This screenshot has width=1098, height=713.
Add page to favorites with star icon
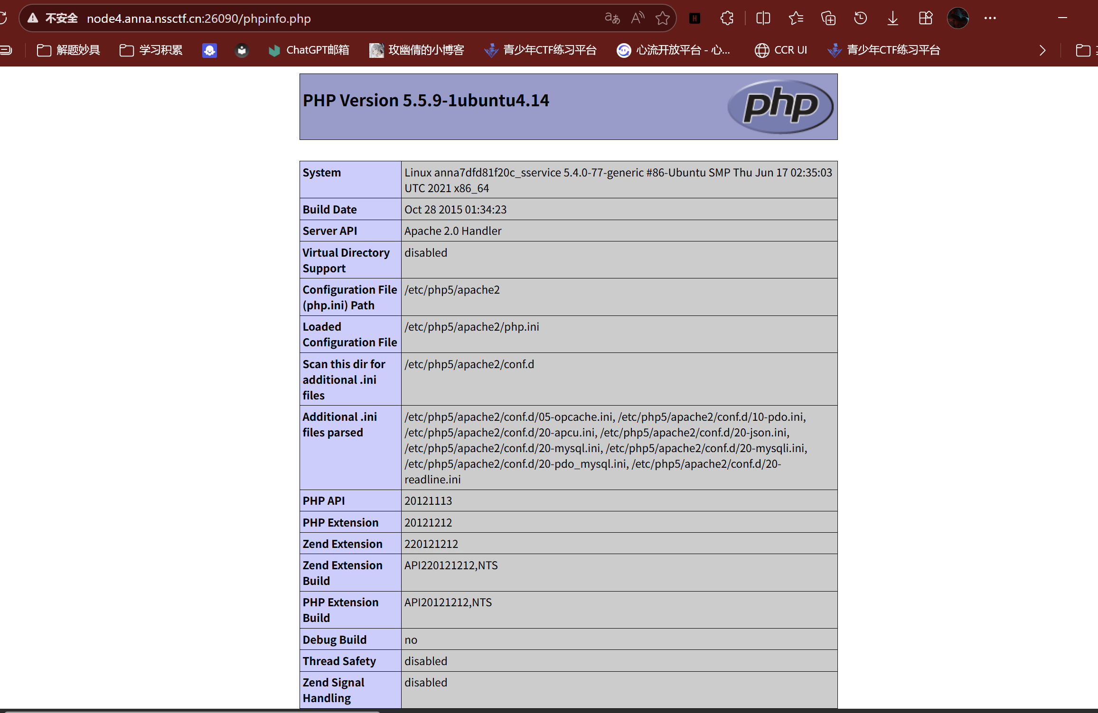pos(662,19)
